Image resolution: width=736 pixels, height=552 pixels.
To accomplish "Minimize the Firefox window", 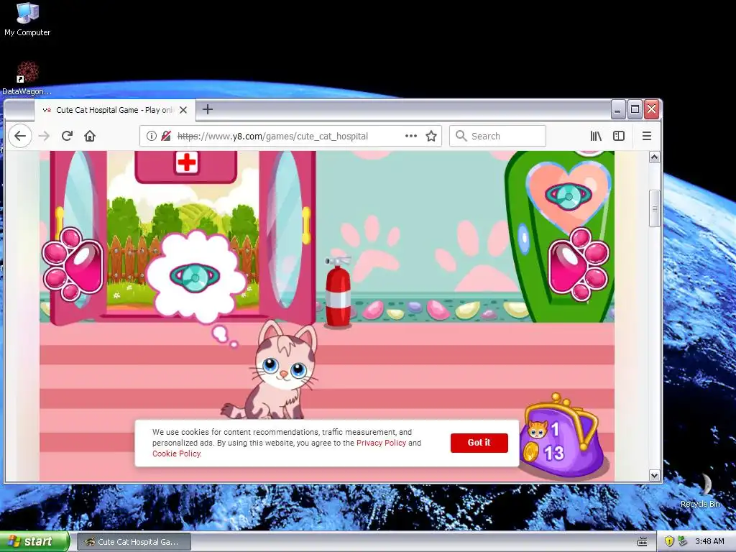I will [x=618, y=110].
